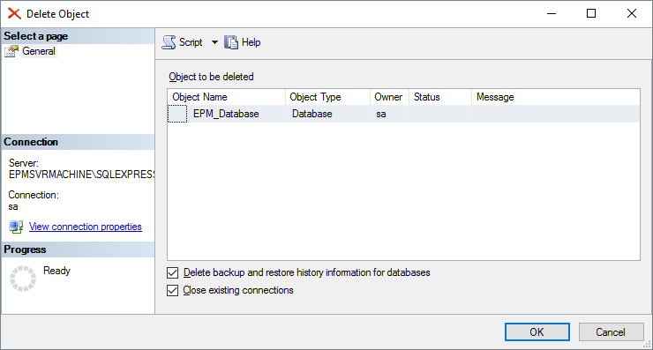This screenshot has width=653, height=350.
Task: Select the EPM_Database row name
Action: pyautogui.click(x=226, y=114)
